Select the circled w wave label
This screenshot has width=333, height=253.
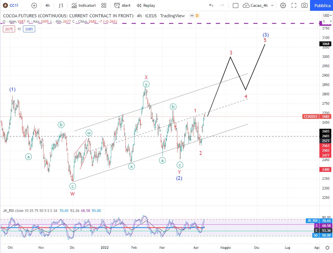point(89,133)
